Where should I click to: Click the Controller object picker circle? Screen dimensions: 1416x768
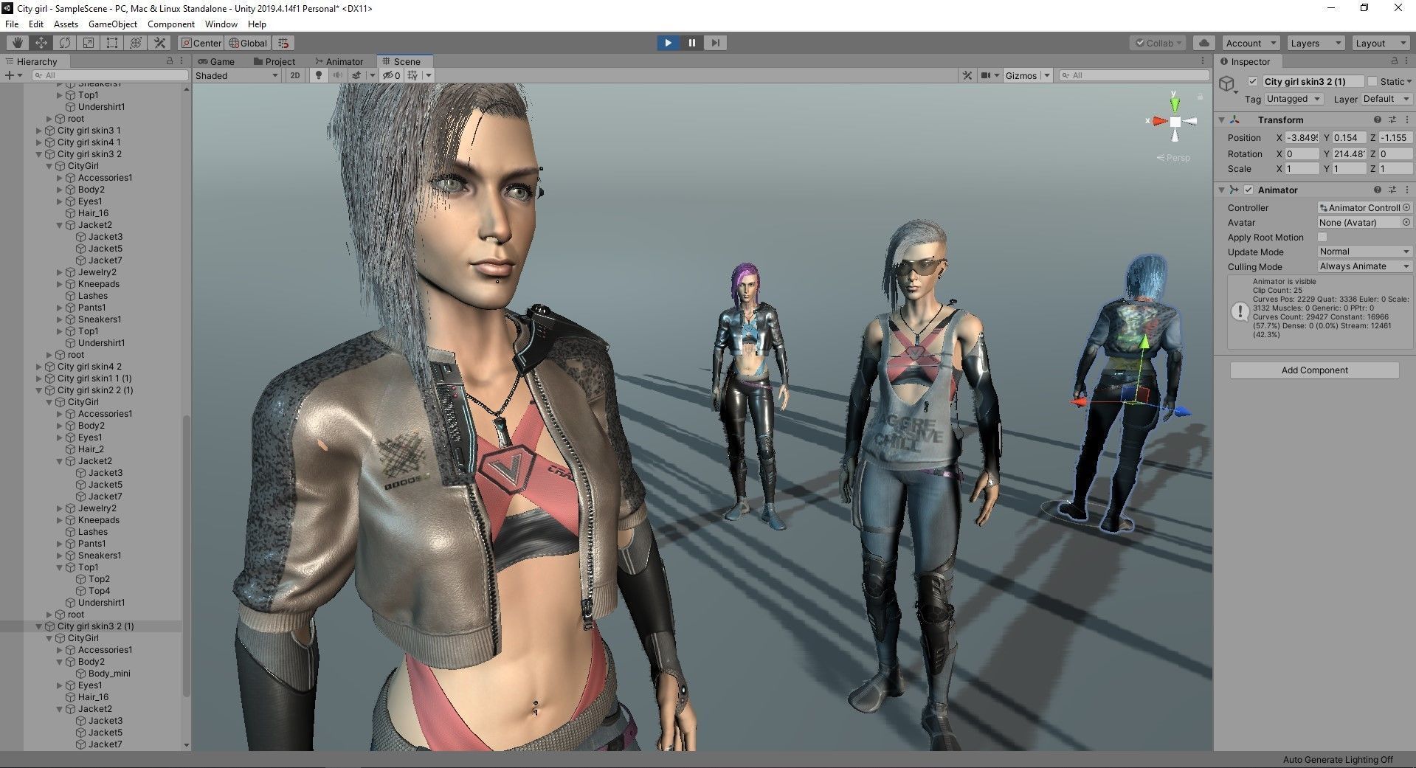1406,207
